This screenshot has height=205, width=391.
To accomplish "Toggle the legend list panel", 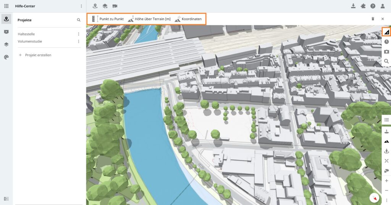I will coord(386,120).
